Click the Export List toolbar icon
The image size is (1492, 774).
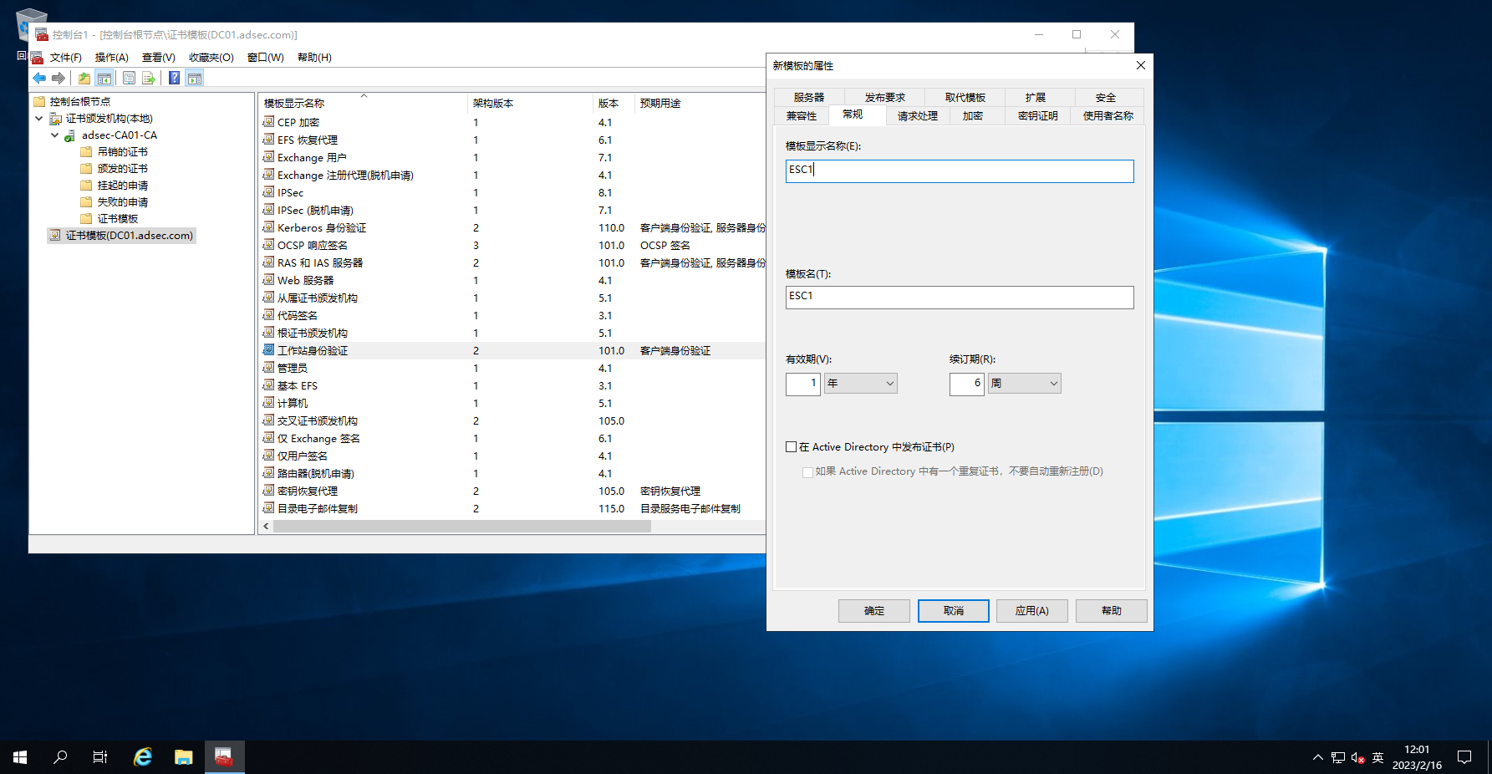pyautogui.click(x=149, y=79)
